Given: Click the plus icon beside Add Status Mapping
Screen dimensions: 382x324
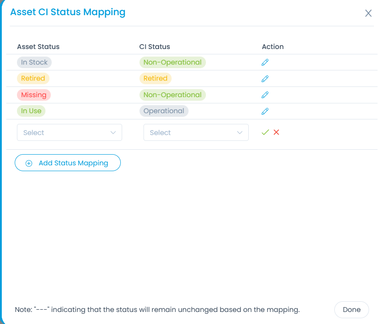Looking at the screenshot, I should (x=28, y=163).
